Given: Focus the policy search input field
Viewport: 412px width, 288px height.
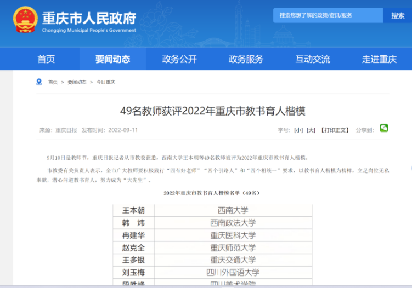Looking at the screenshot, I should (x=328, y=16).
